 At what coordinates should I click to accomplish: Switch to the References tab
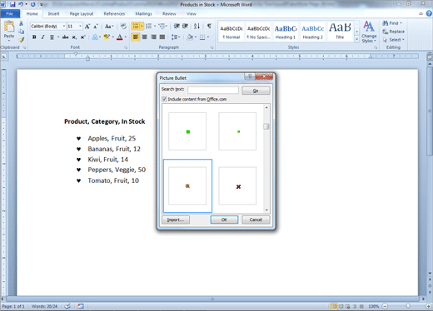click(114, 13)
